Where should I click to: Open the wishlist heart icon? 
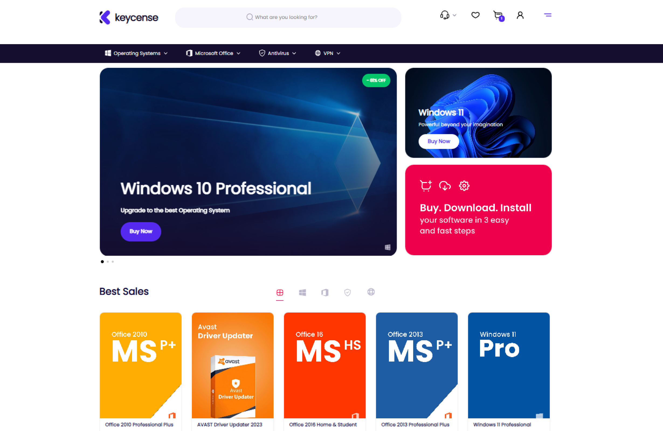tap(475, 15)
